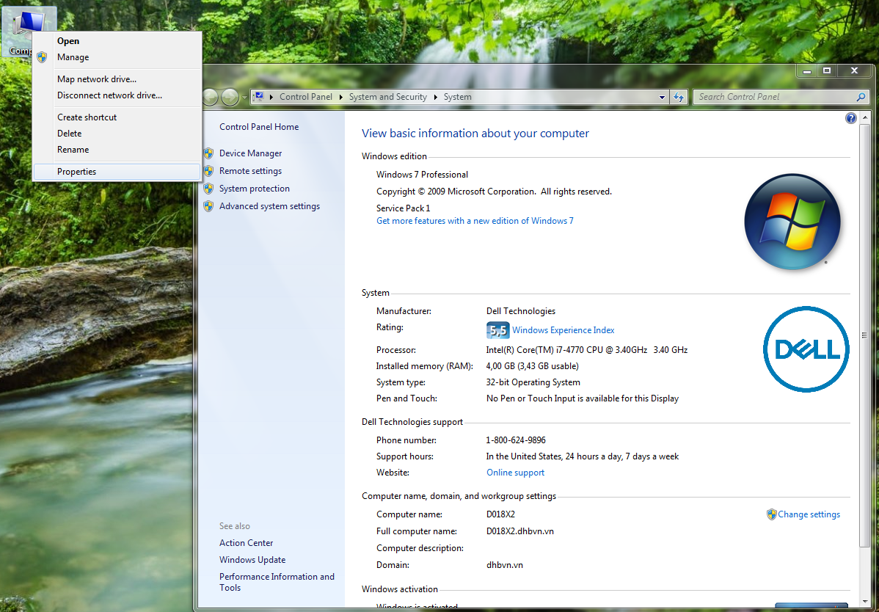Click the View basic information heading
The width and height of the screenshot is (879, 612).
click(x=475, y=134)
